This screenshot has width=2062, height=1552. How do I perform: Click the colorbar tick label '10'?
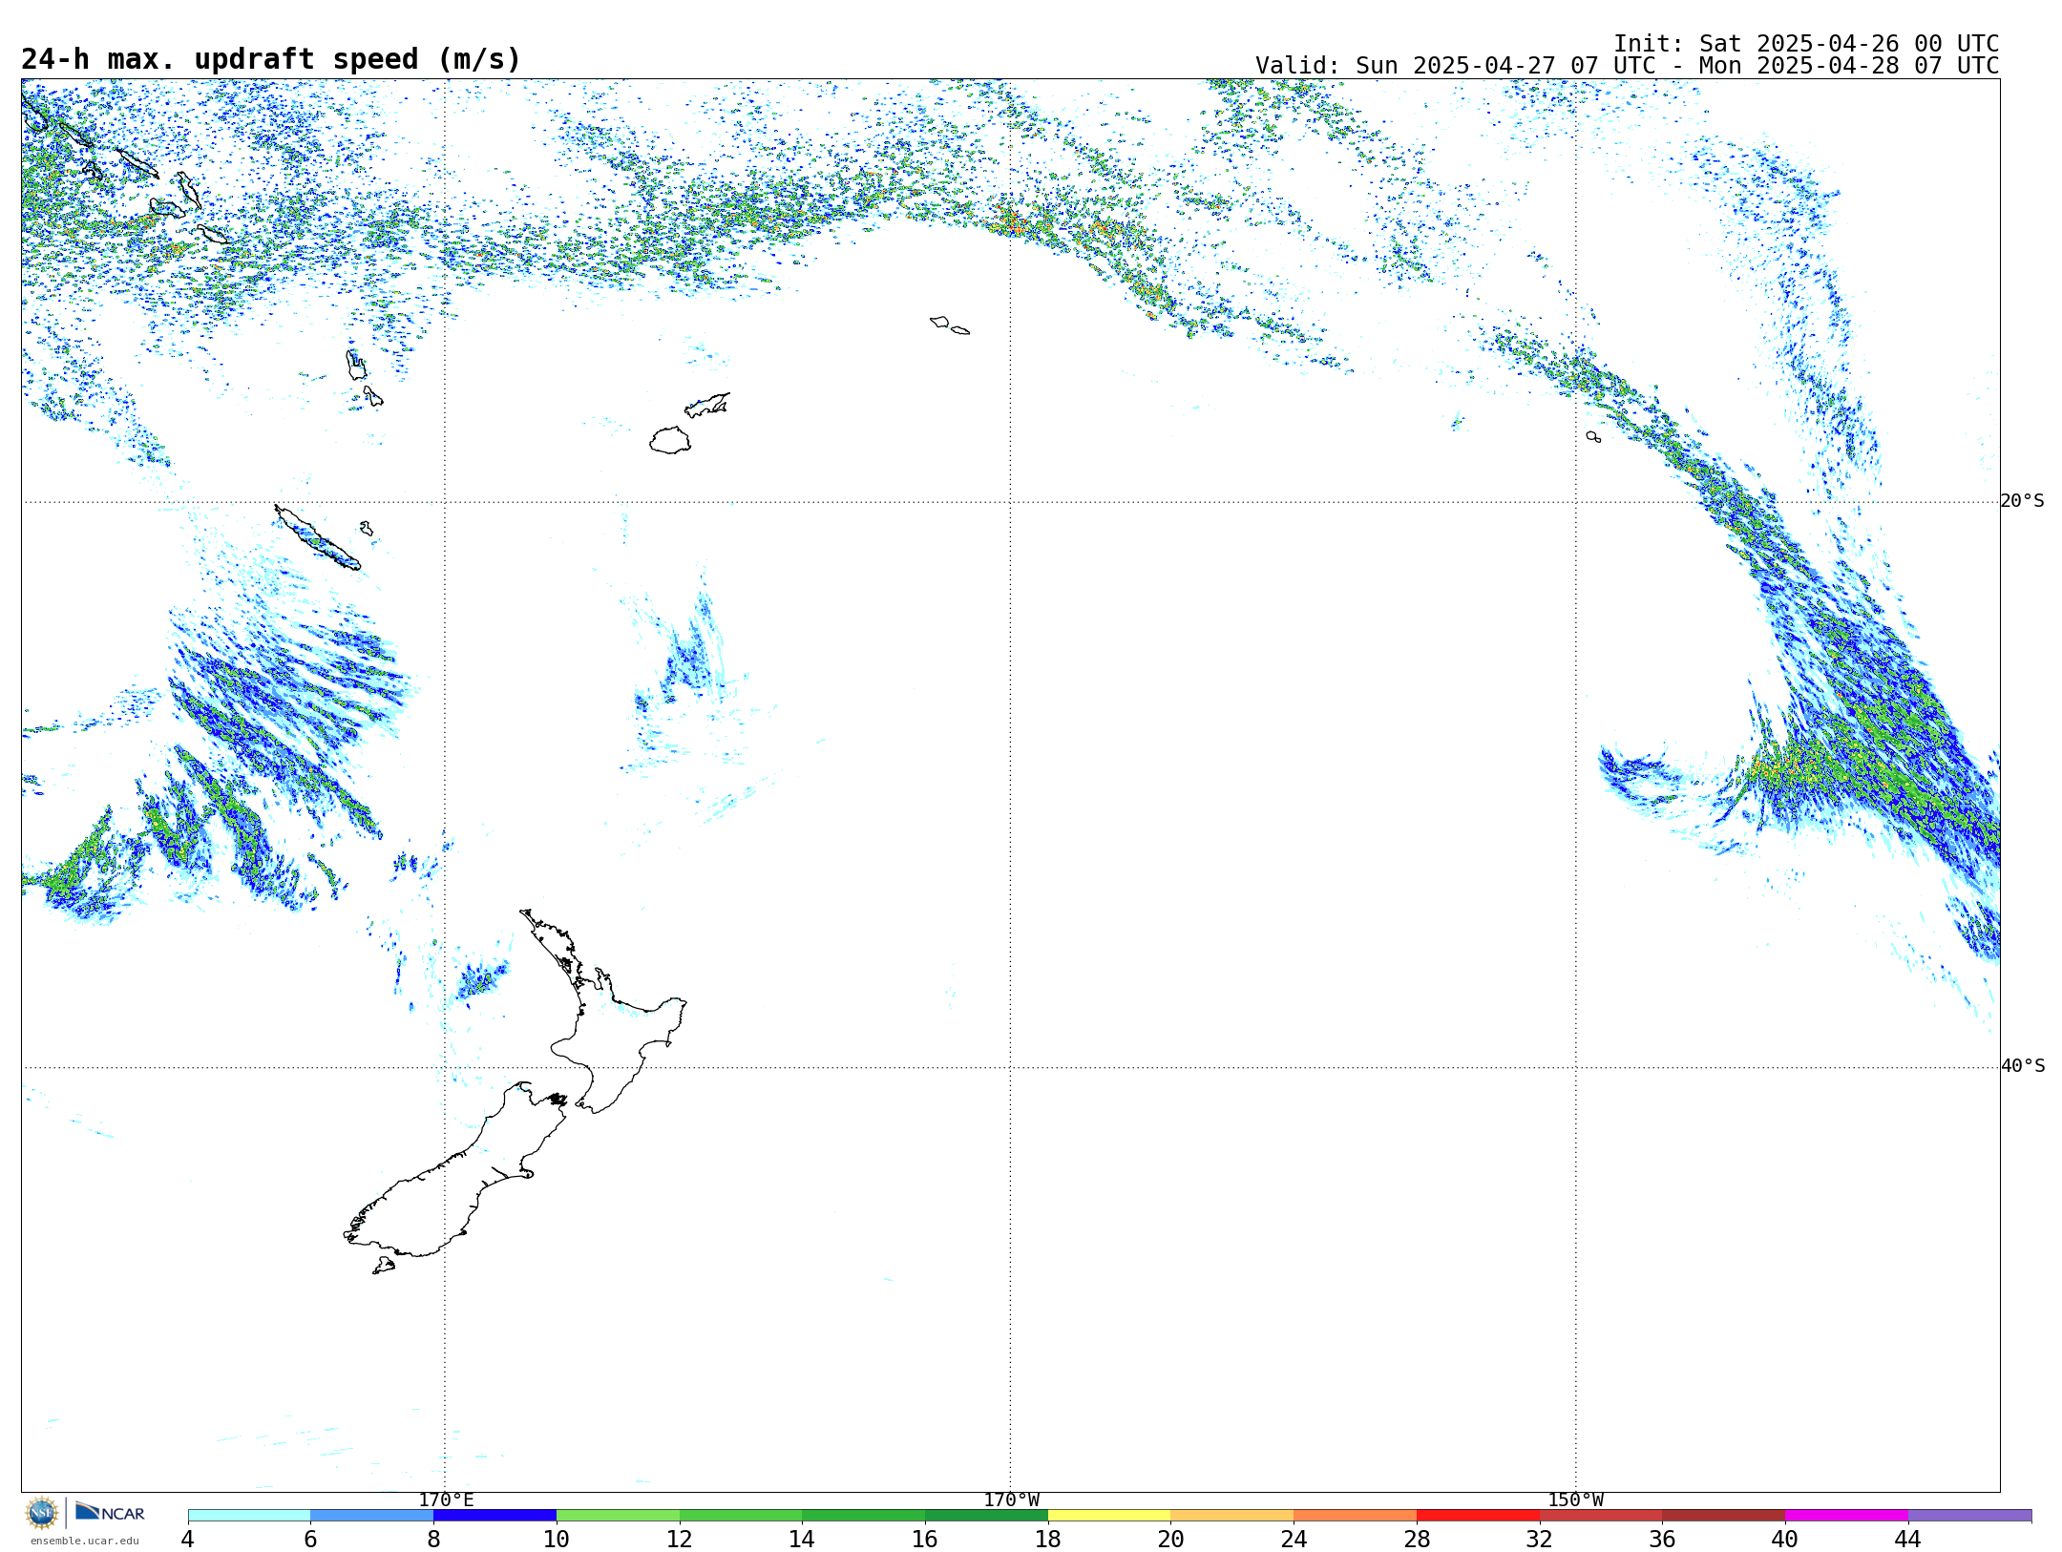557,1540
